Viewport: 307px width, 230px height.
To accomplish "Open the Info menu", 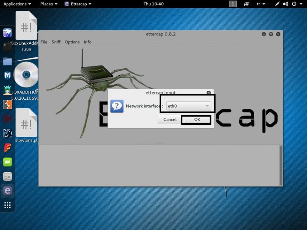I will (88, 42).
